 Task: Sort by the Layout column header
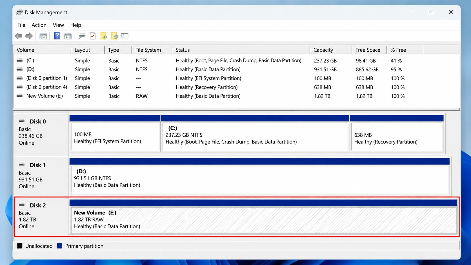(88, 50)
